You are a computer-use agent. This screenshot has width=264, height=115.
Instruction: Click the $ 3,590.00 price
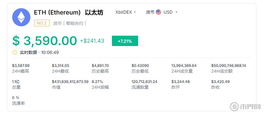45,41
